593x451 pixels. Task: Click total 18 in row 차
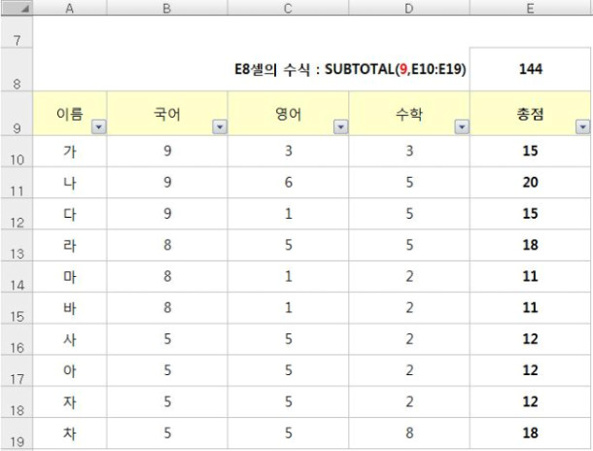click(x=530, y=434)
